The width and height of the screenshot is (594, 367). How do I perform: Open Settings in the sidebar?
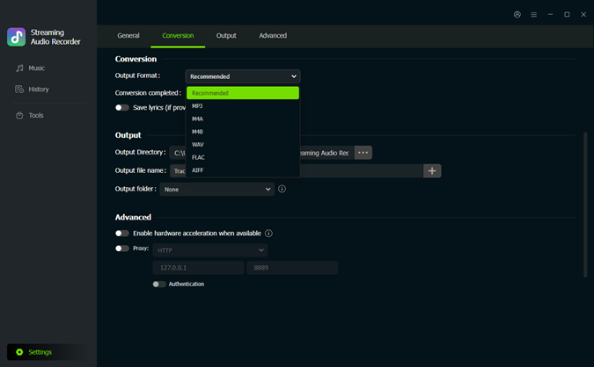48,352
